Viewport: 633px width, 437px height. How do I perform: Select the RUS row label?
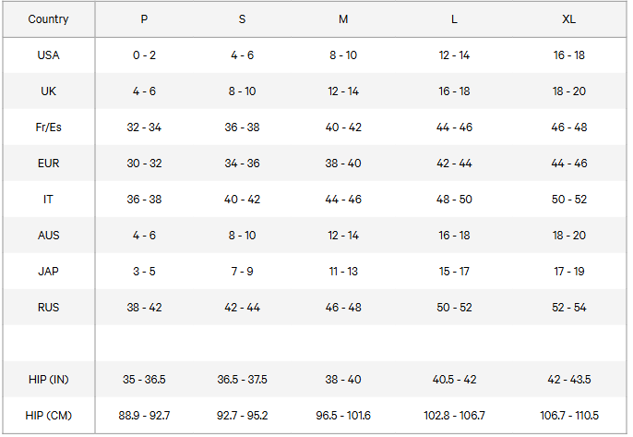[48, 308]
